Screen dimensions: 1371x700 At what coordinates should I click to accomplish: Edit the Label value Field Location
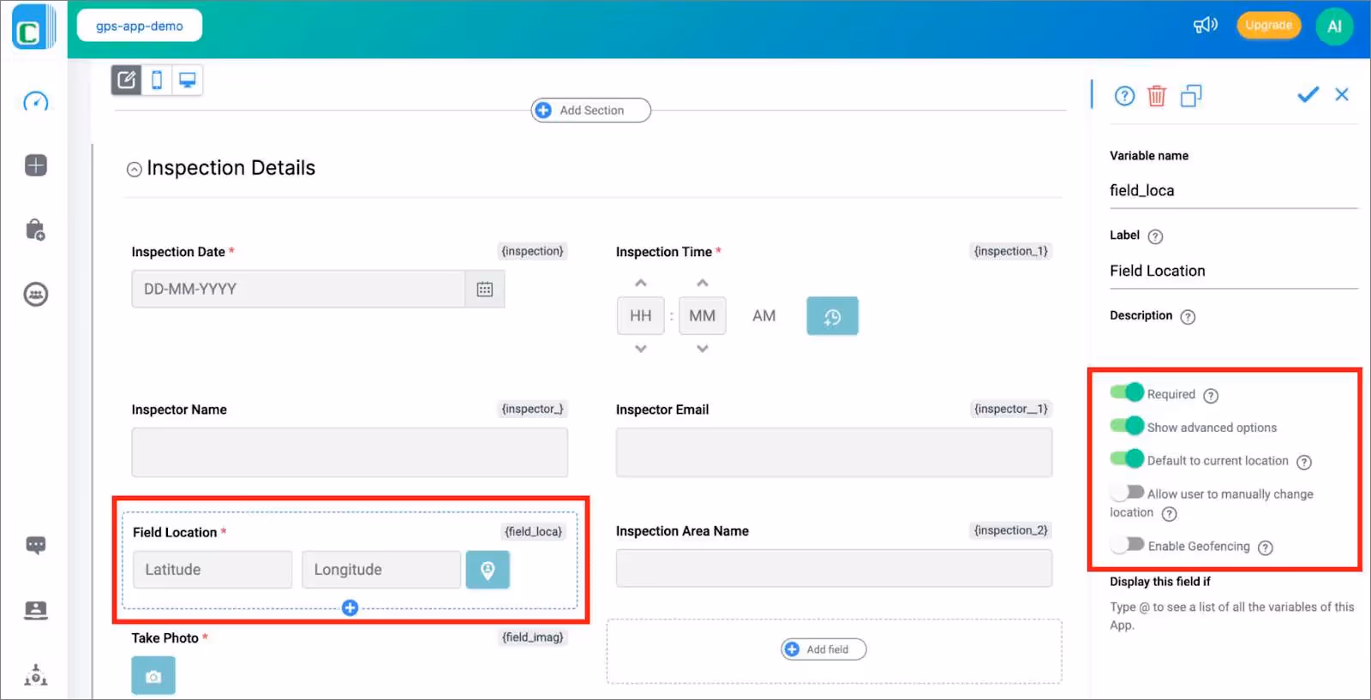tap(1234, 272)
